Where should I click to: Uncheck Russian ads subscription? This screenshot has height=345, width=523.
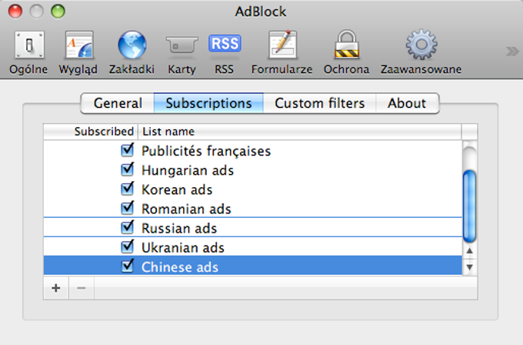coord(127,228)
